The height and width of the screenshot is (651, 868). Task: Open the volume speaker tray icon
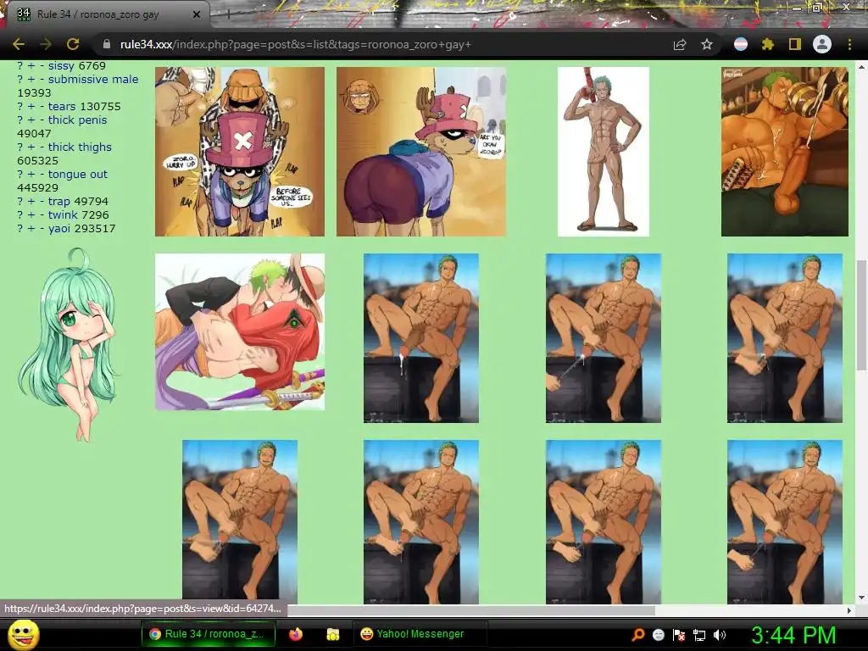(720, 635)
